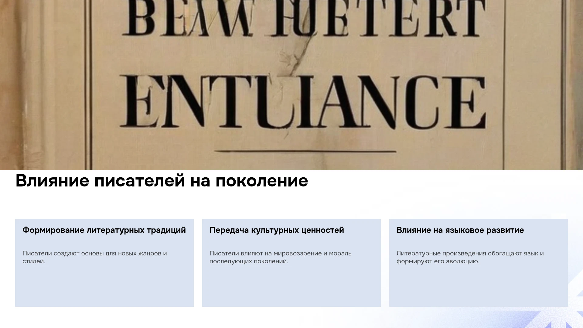
Task: Select heading "Влияние на языковое развитие"
Action: [460, 230]
